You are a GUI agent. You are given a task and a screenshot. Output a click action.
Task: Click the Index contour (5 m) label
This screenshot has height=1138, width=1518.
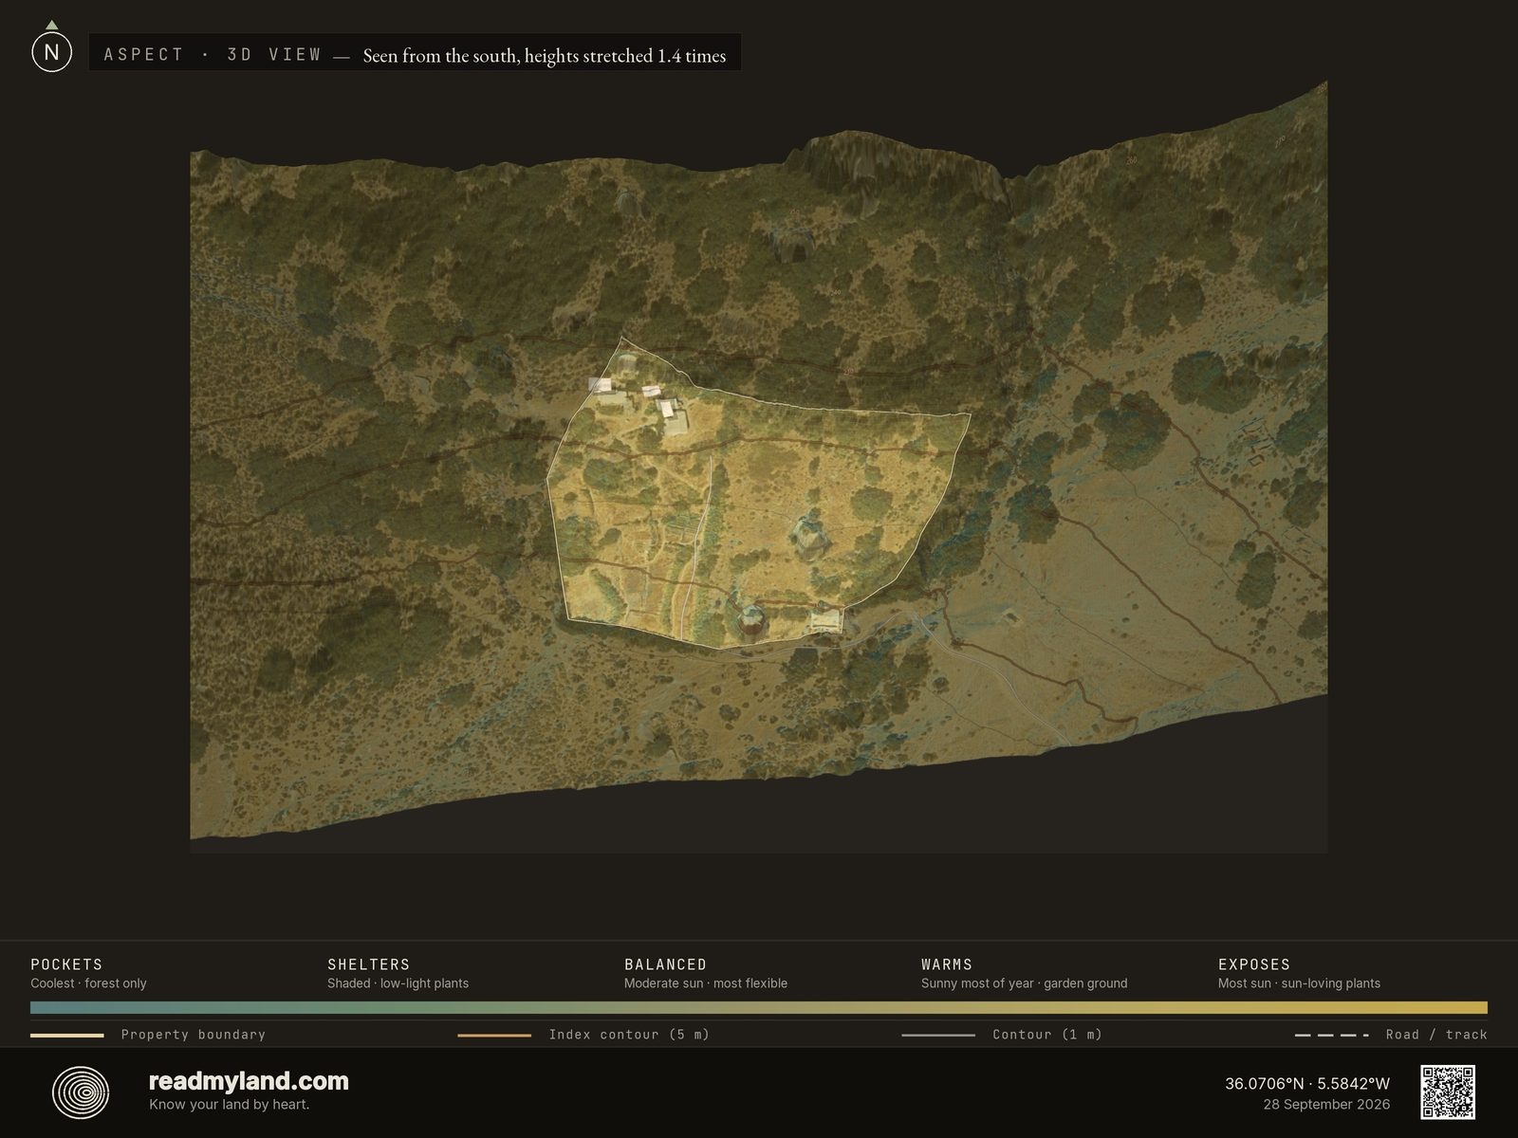629,1035
